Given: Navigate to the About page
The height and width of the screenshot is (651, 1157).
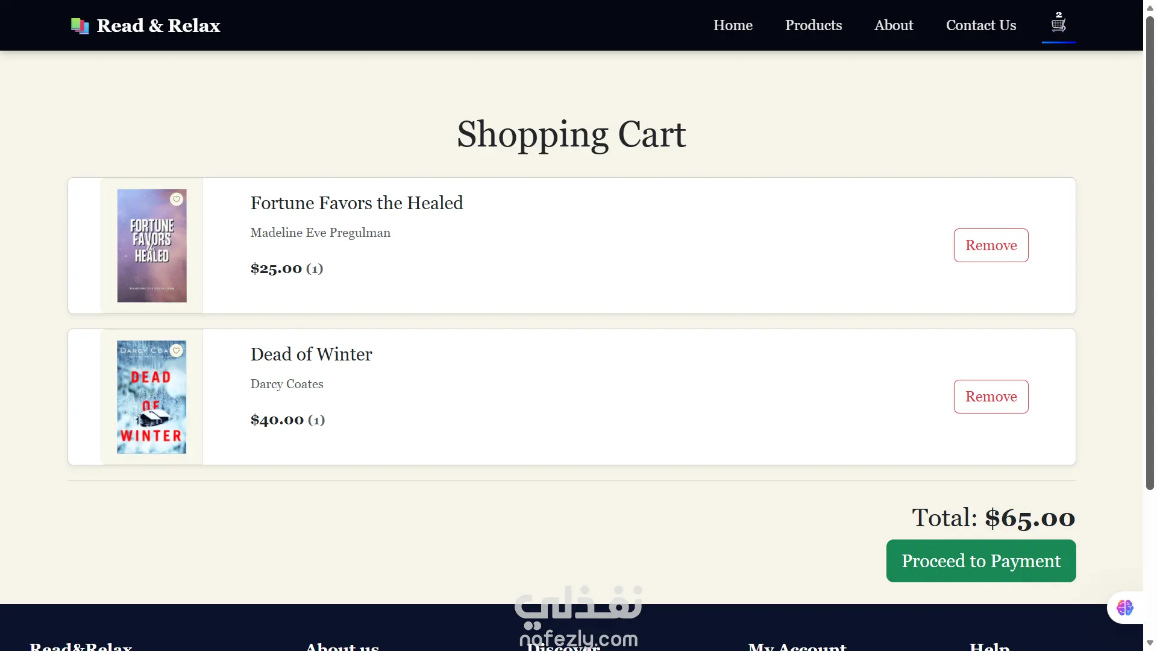Looking at the screenshot, I should (x=894, y=25).
